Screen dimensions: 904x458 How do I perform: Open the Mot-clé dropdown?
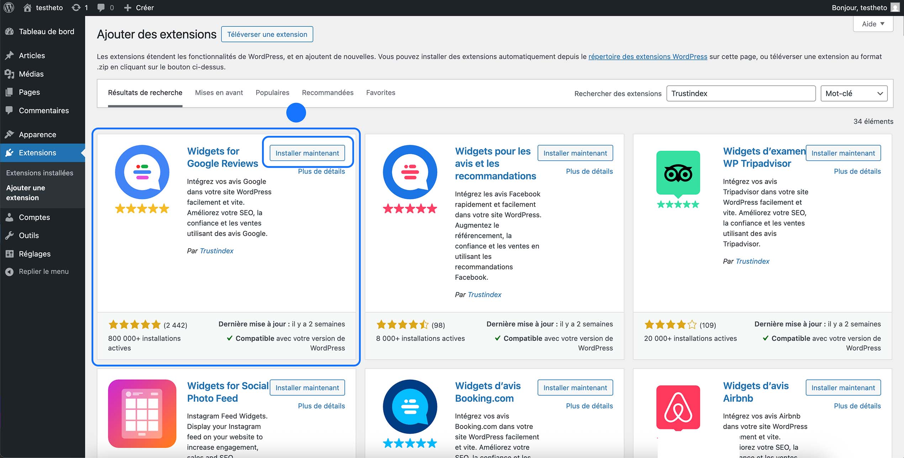click(x=853, y=93)
